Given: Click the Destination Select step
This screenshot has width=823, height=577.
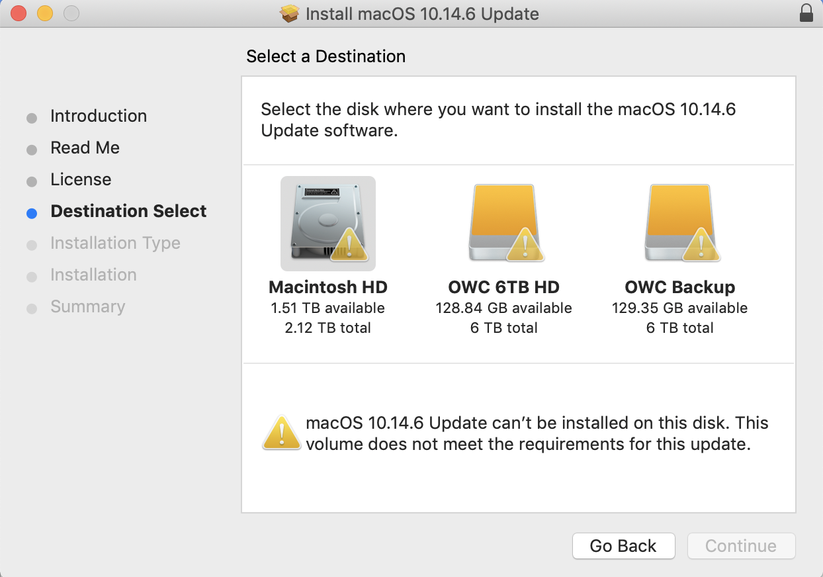Looking at the screenshot, I should (128, 211).
